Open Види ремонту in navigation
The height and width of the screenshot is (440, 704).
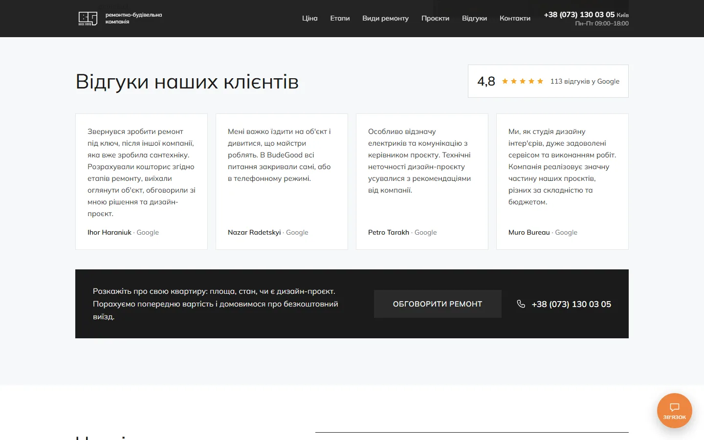pos(385,18)
